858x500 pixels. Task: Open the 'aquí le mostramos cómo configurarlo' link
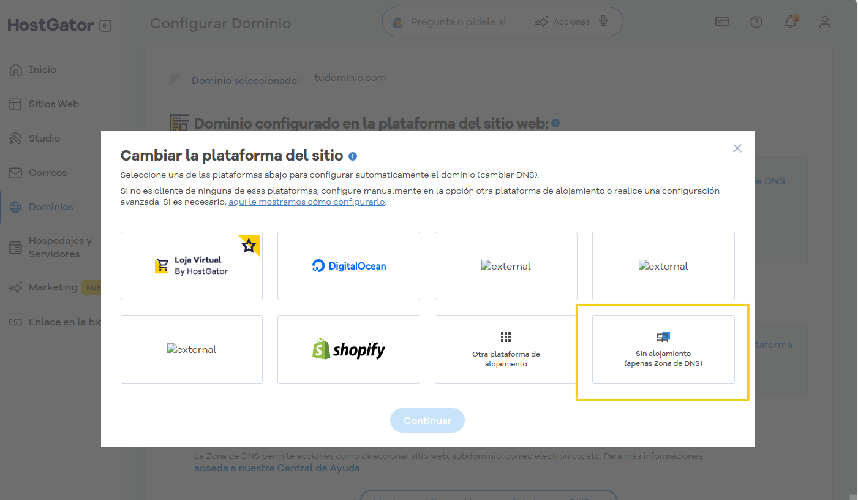point(307,202)
